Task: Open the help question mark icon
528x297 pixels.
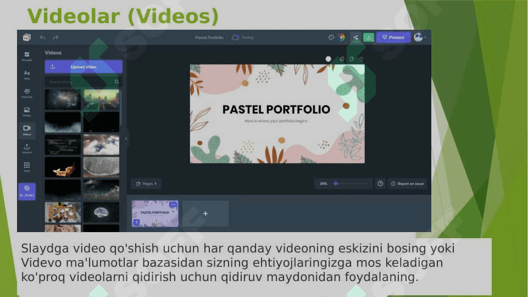Action: pyautogui.click(x=380, y=184)
